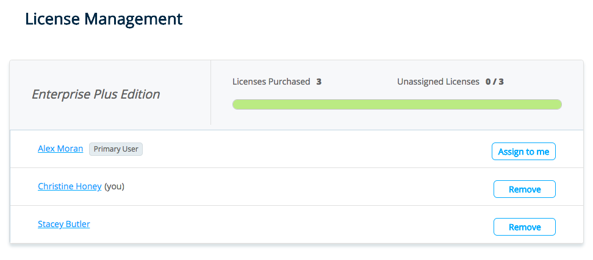Click the green license usage progress bar
The height and width of the screenshot is (260, 593).
[397, 105]
